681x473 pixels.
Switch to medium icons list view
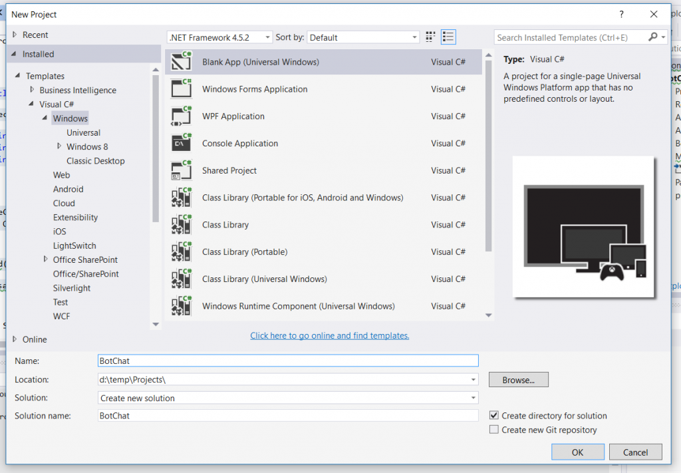tap(448, 37)
